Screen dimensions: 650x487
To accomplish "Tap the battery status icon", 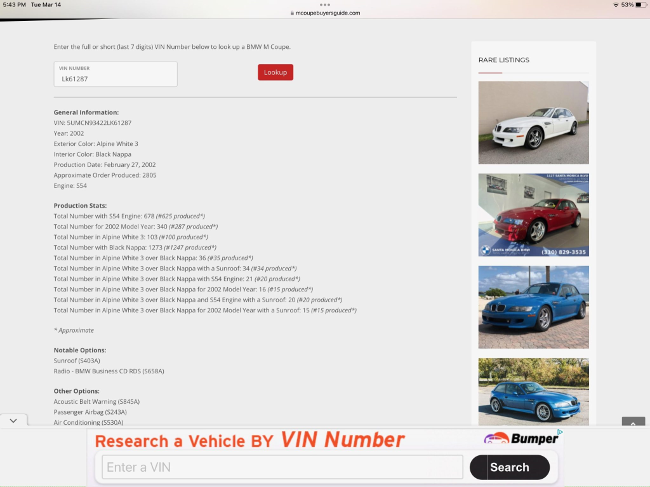I will point(641,5).
